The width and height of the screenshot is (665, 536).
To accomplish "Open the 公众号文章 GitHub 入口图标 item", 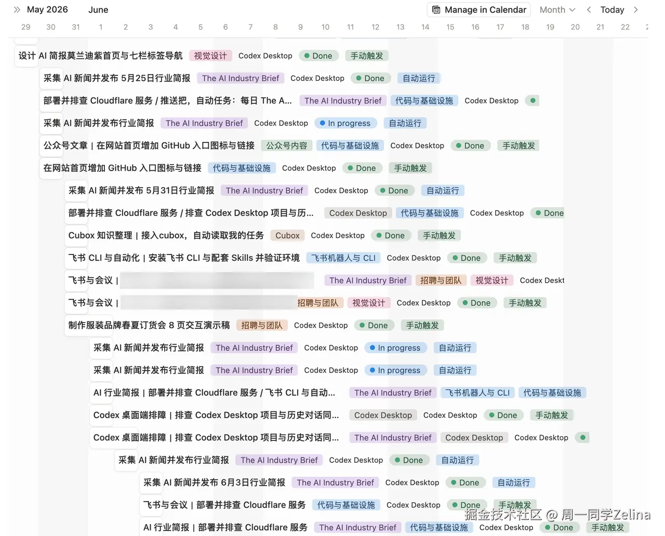I will [149, 145].
